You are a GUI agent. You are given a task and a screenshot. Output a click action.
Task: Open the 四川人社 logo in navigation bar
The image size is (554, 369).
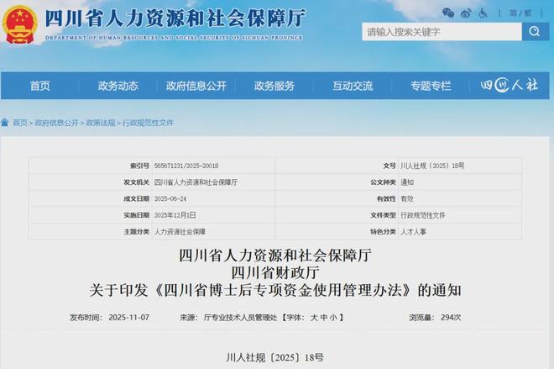click(x=510, y=85)
